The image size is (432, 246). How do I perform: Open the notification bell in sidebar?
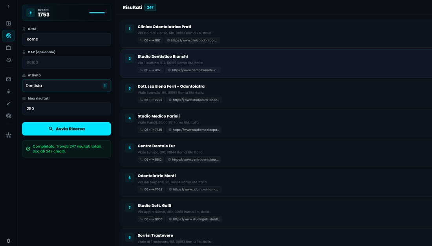pos(9,241)
